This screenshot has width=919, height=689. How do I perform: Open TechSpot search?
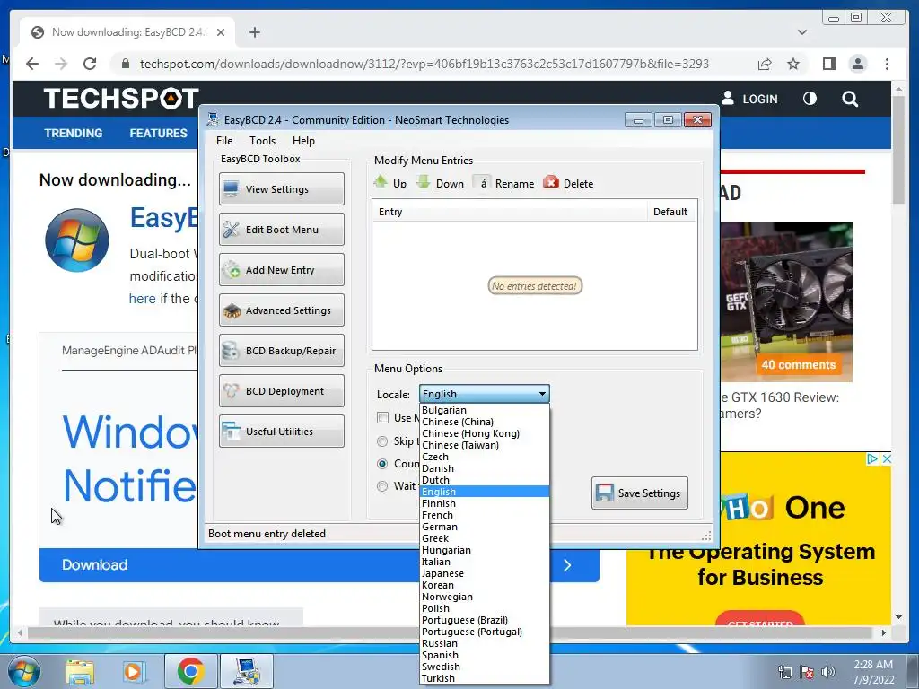(850, 99)
